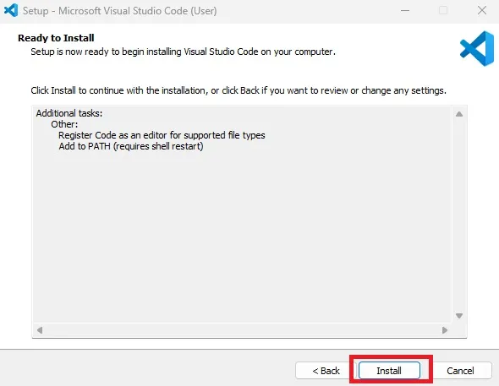Click the horizontal scrollbar track in summary box
499x386 pixels.
pyautogui.click(x=242, y=330)
